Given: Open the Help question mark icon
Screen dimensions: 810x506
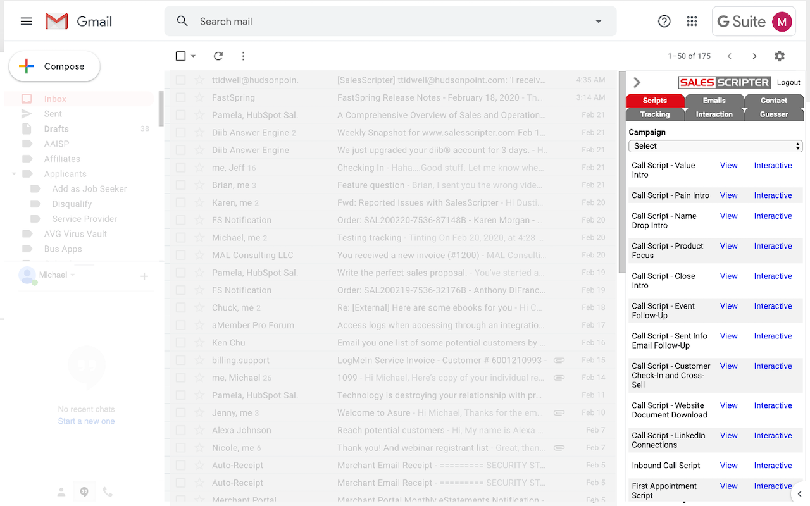Looking at the screenshot, I should 664,22.
